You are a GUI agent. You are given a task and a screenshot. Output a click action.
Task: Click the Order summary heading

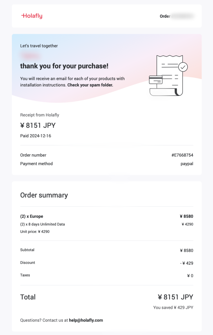[x=44, y=195]
